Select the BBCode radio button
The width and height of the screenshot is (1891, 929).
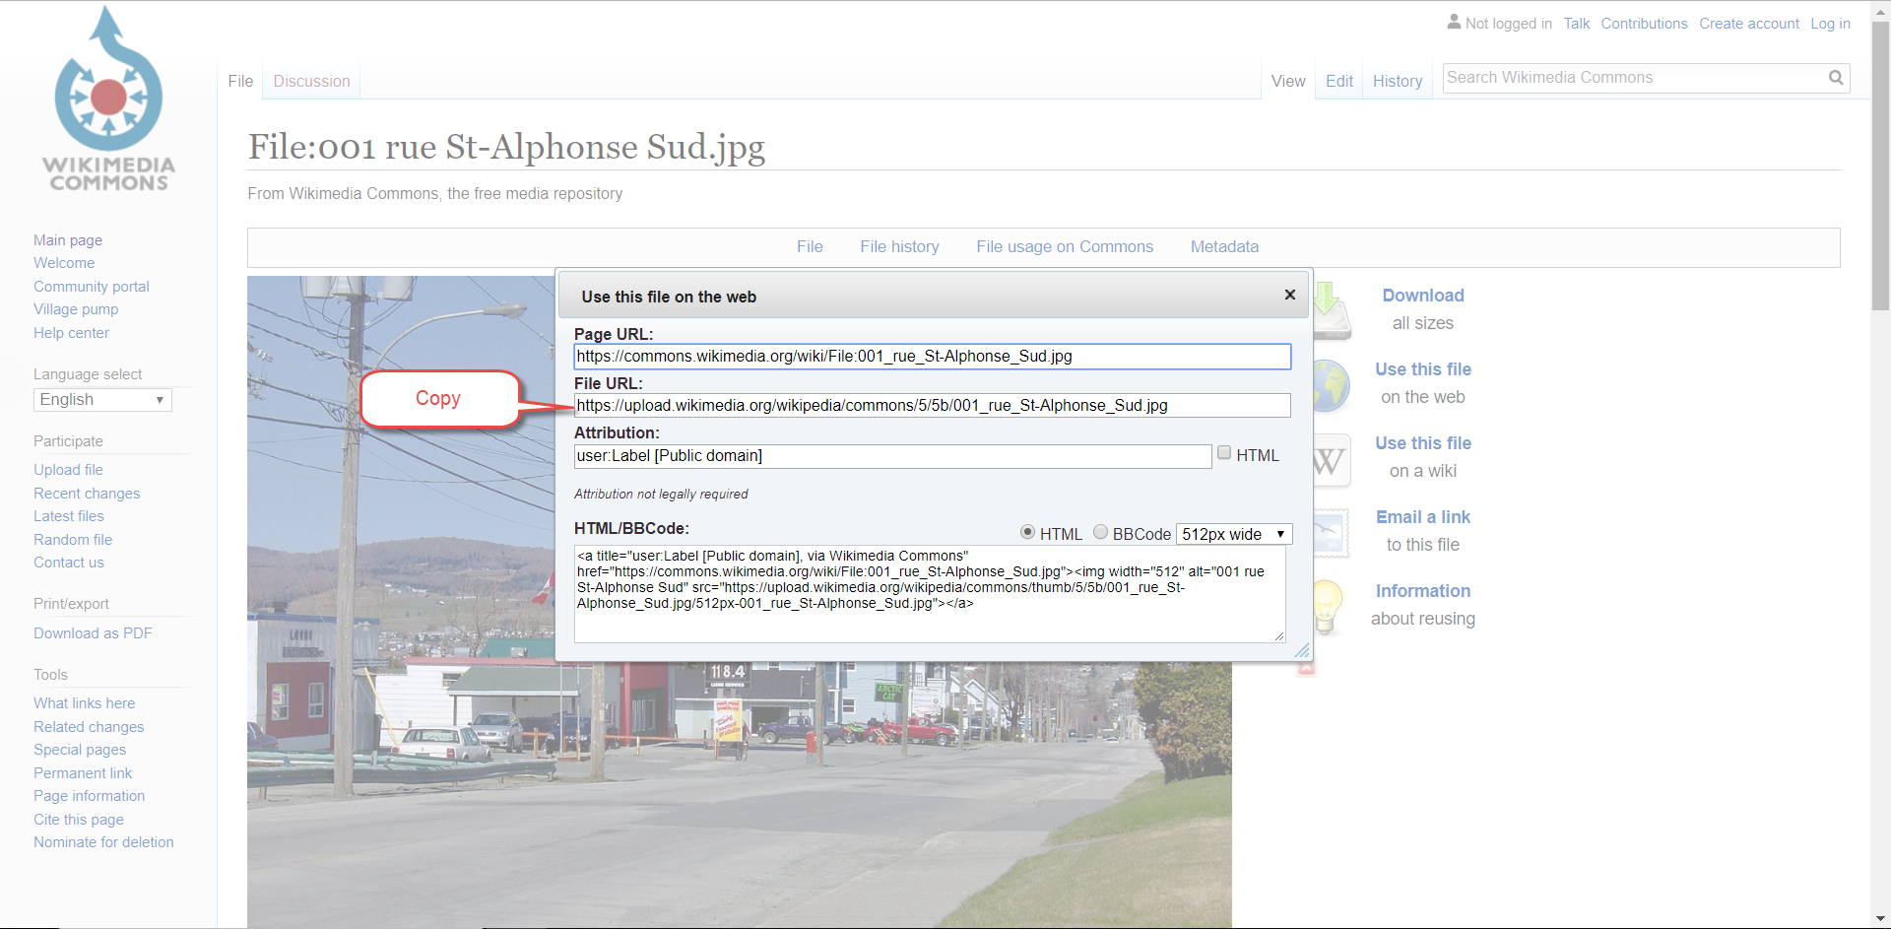(1100, 532)
